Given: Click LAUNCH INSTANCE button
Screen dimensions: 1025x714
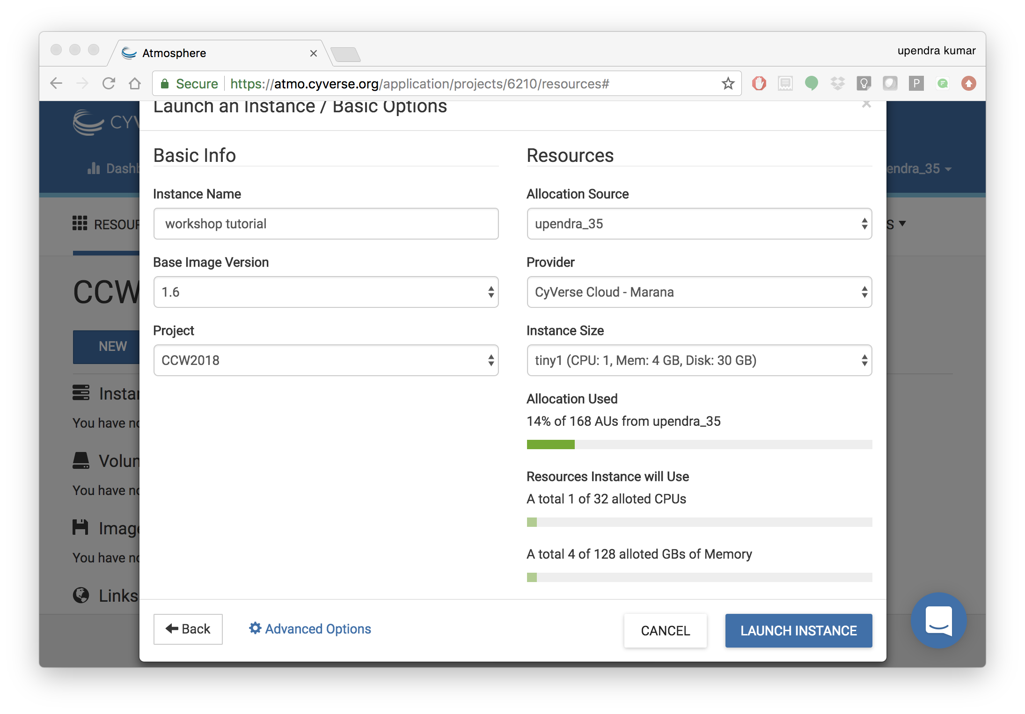Looking at the screenshot, I should (x=798, y=630).
